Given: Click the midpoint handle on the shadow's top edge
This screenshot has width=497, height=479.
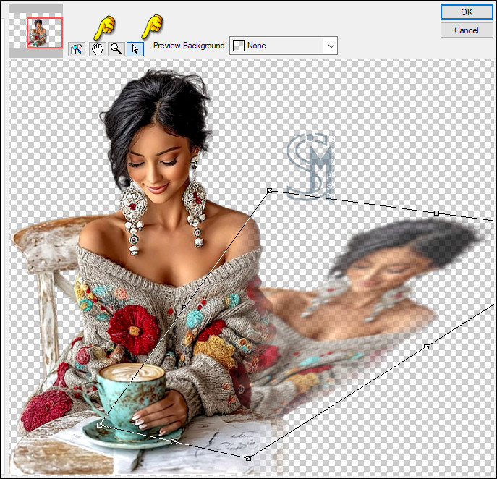Looking at the screenshot, I should click(436, 213).
